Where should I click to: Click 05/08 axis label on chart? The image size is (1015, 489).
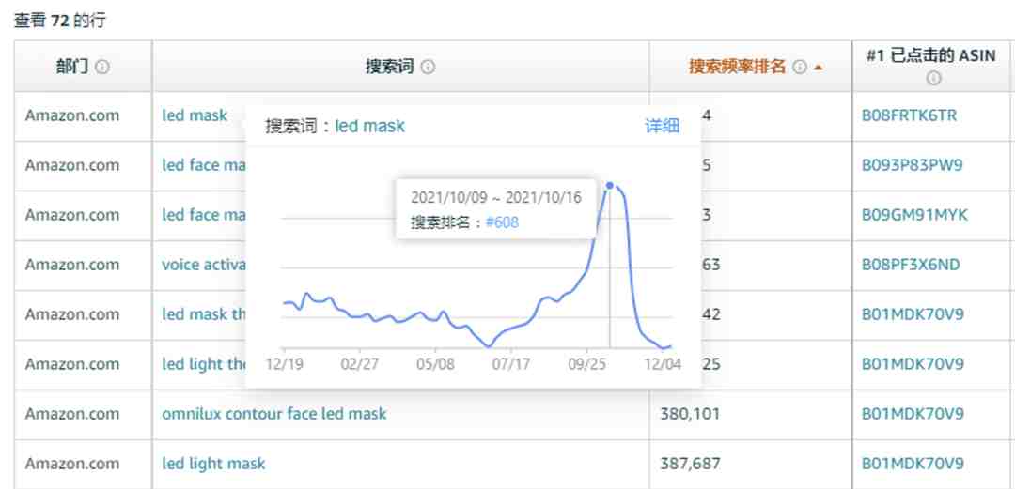pyautogui.click(x=436, y=364)
